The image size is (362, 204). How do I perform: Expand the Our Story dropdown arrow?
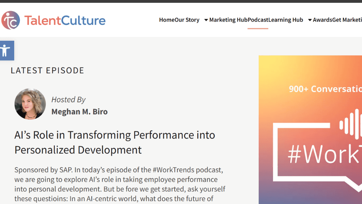pos(206,20)
